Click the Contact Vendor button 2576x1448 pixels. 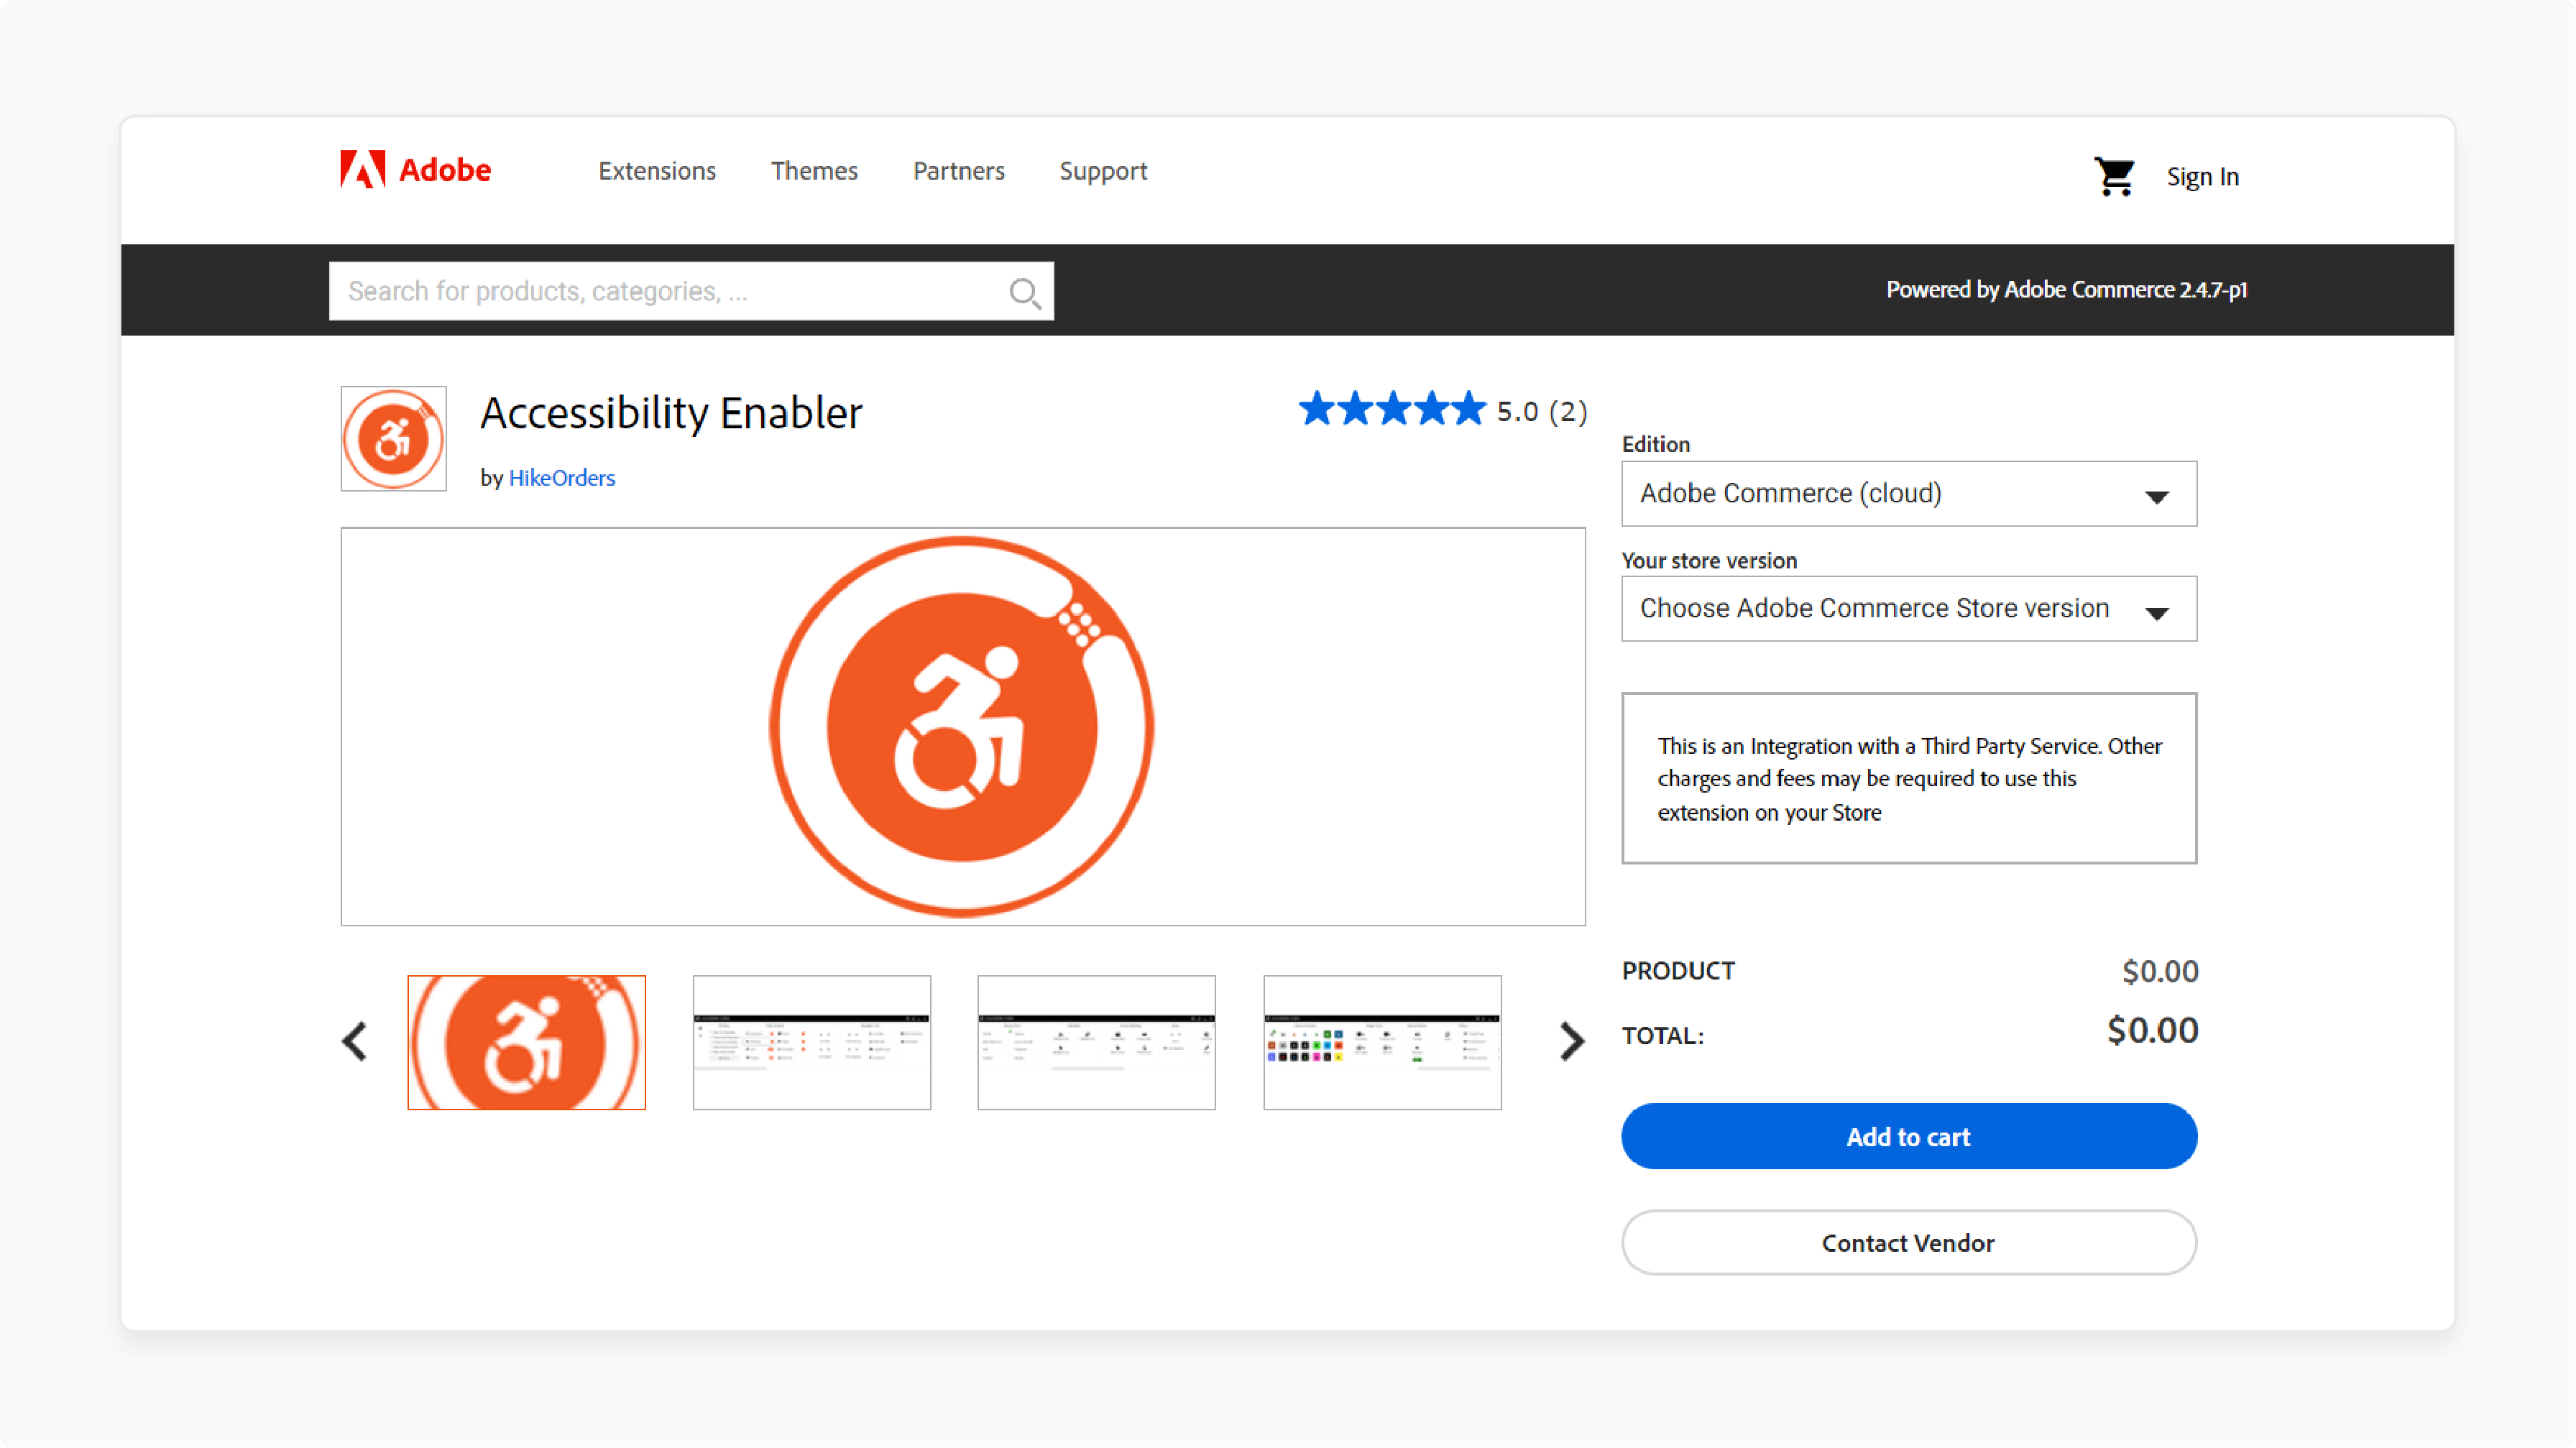tap(1908, 1242)
